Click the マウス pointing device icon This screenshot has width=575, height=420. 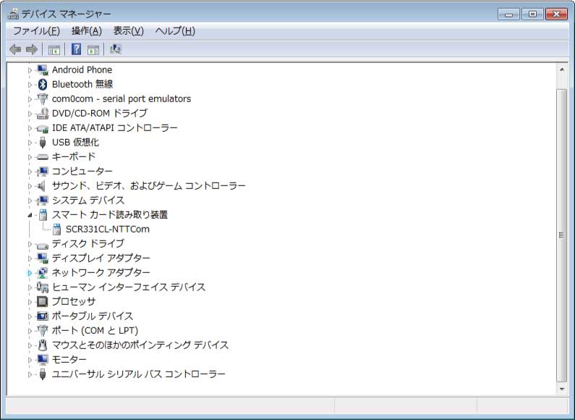(x=43, y=345)
